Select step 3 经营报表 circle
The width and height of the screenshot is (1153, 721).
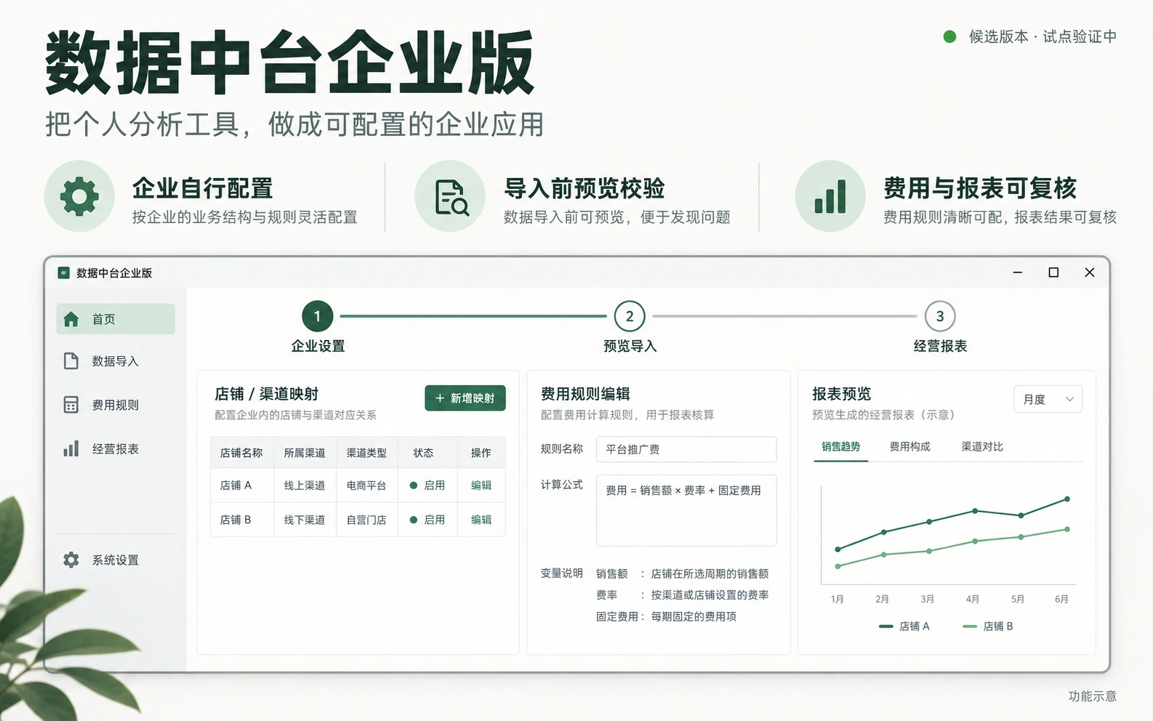coord(940,316)
